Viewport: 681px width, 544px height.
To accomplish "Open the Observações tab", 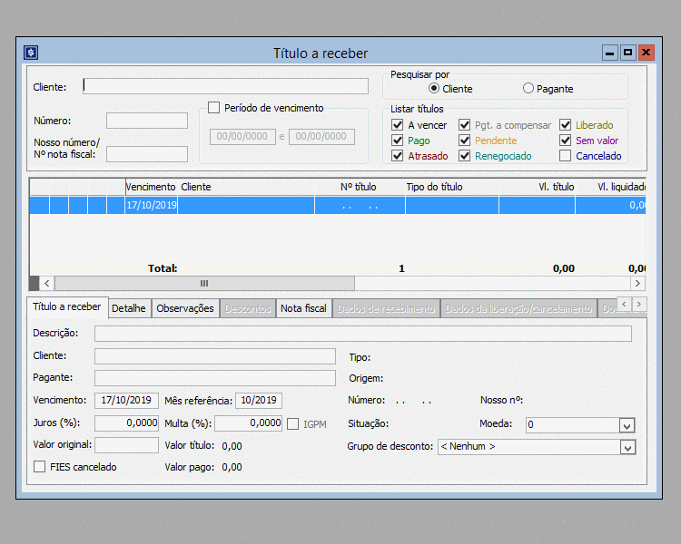I will (185, 308).
